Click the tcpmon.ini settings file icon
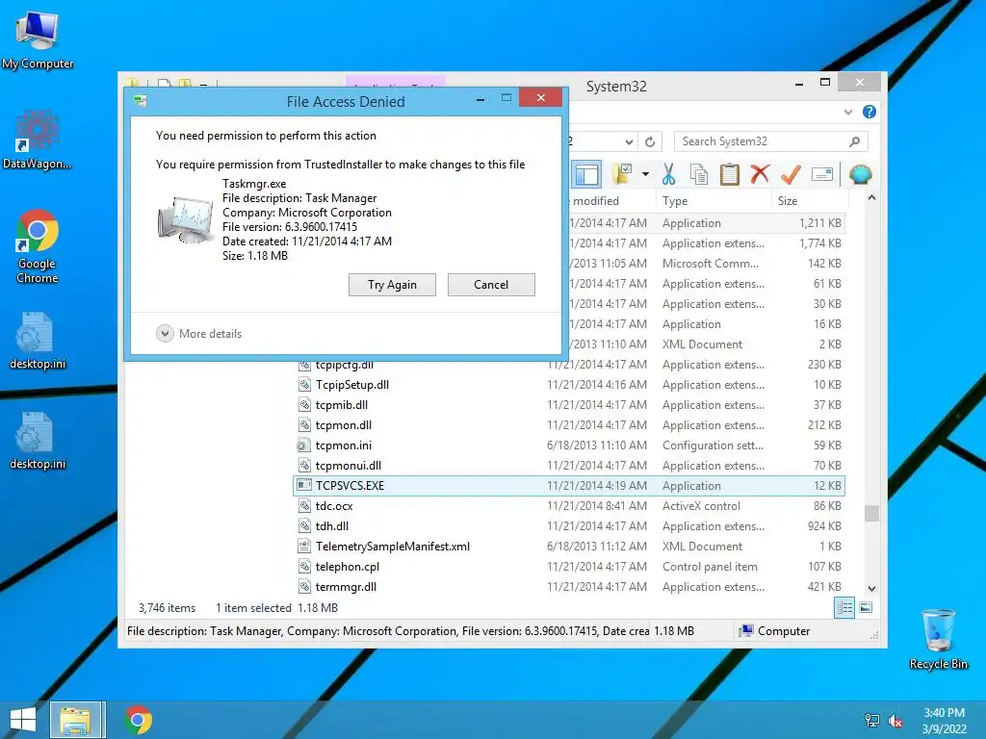986x739 pixels. coord(303,445)
